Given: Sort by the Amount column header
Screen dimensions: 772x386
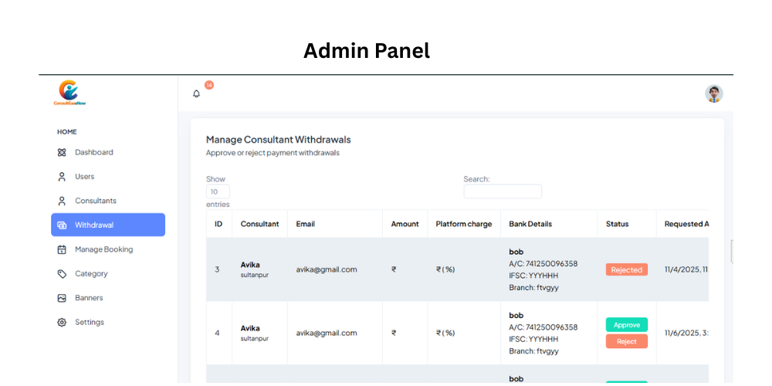Looking at the screenshot, I should coord(405,224).
